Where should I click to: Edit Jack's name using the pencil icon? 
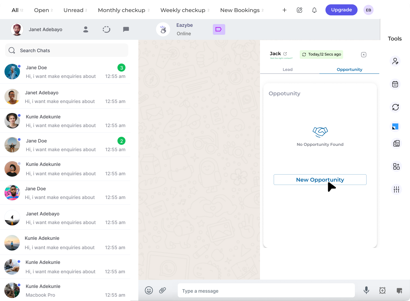click(285, 53)
